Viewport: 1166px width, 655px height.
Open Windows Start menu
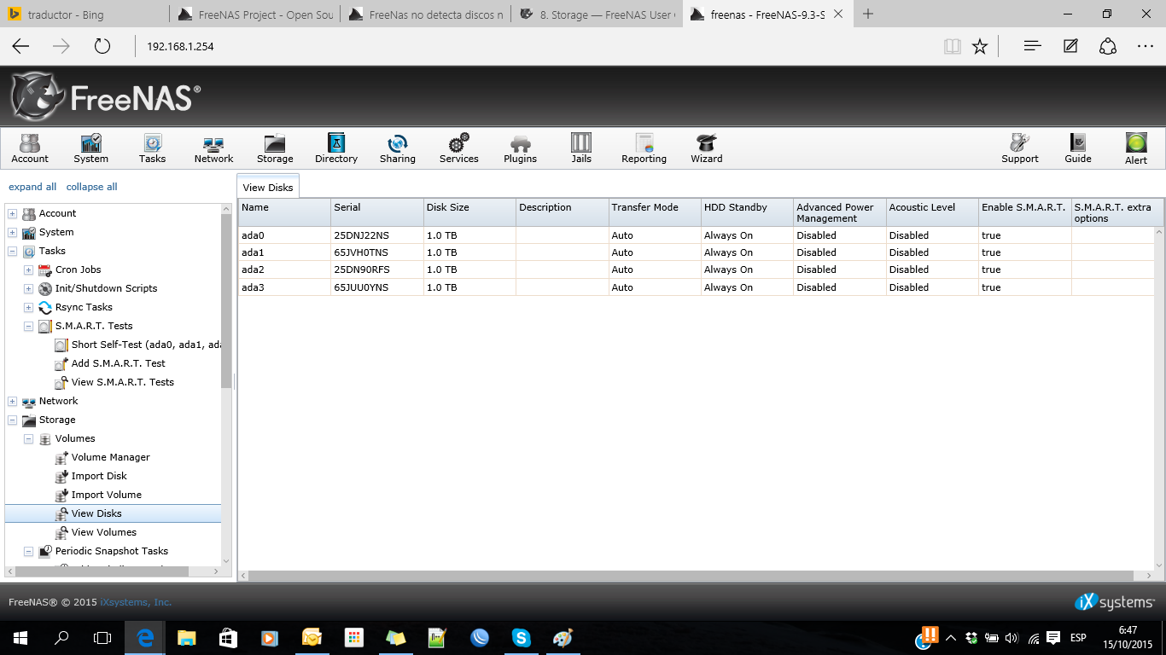(20, 637)
